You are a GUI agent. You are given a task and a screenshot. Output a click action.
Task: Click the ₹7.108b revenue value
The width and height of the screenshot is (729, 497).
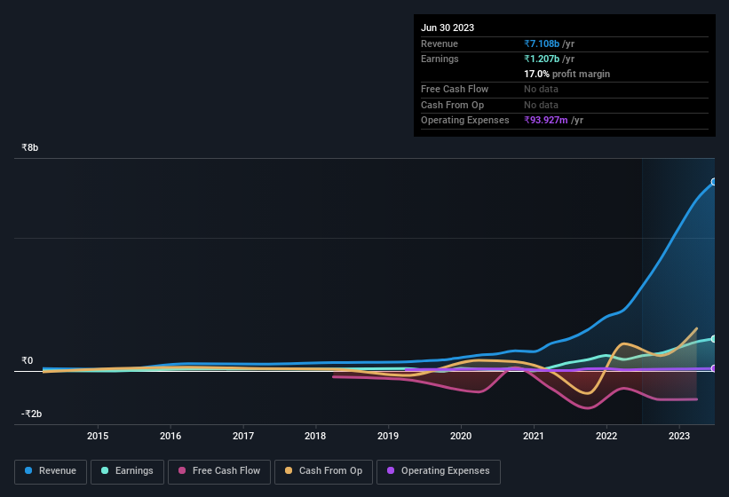(542, 43)
